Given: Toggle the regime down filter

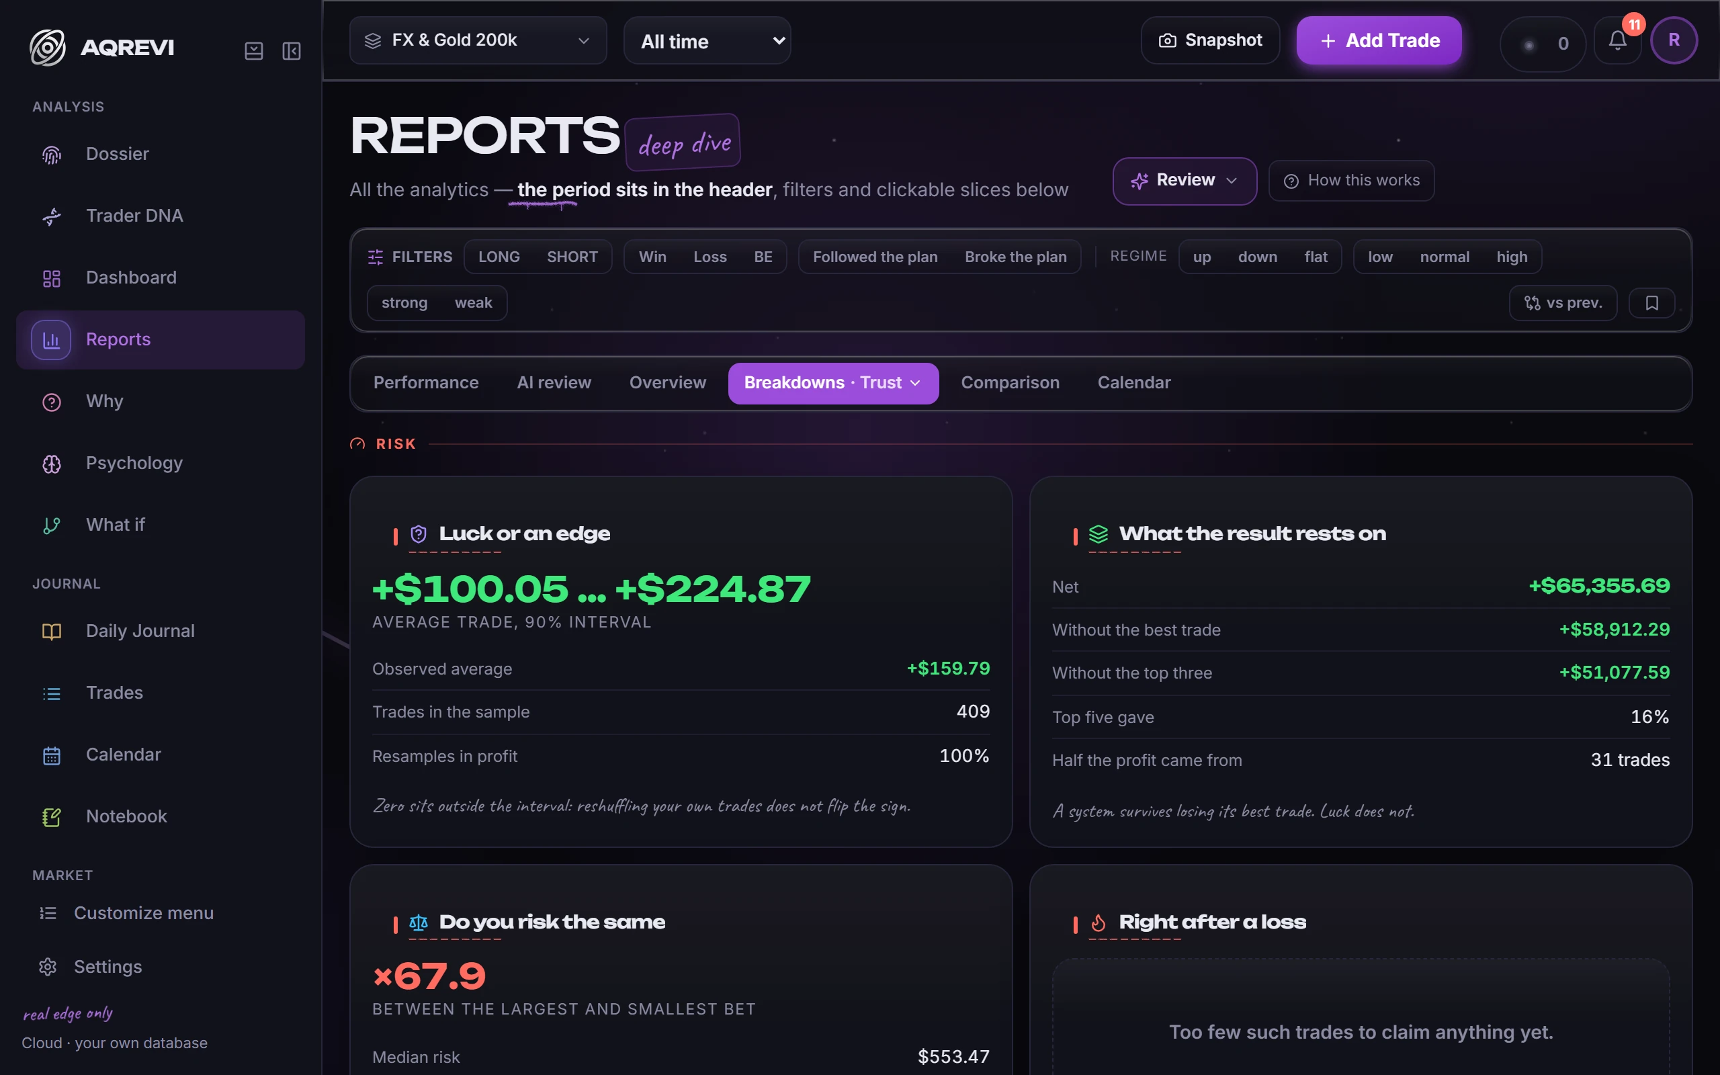Looking at the screenshot, I should click(1257, 257).
